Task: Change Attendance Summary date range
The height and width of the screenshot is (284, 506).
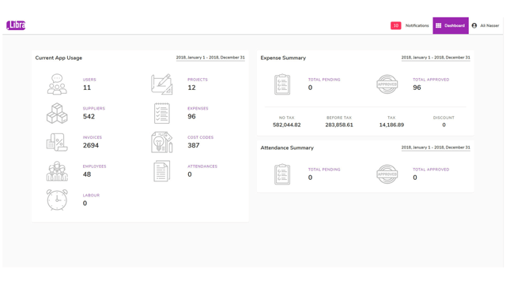Action: point(436,148)
